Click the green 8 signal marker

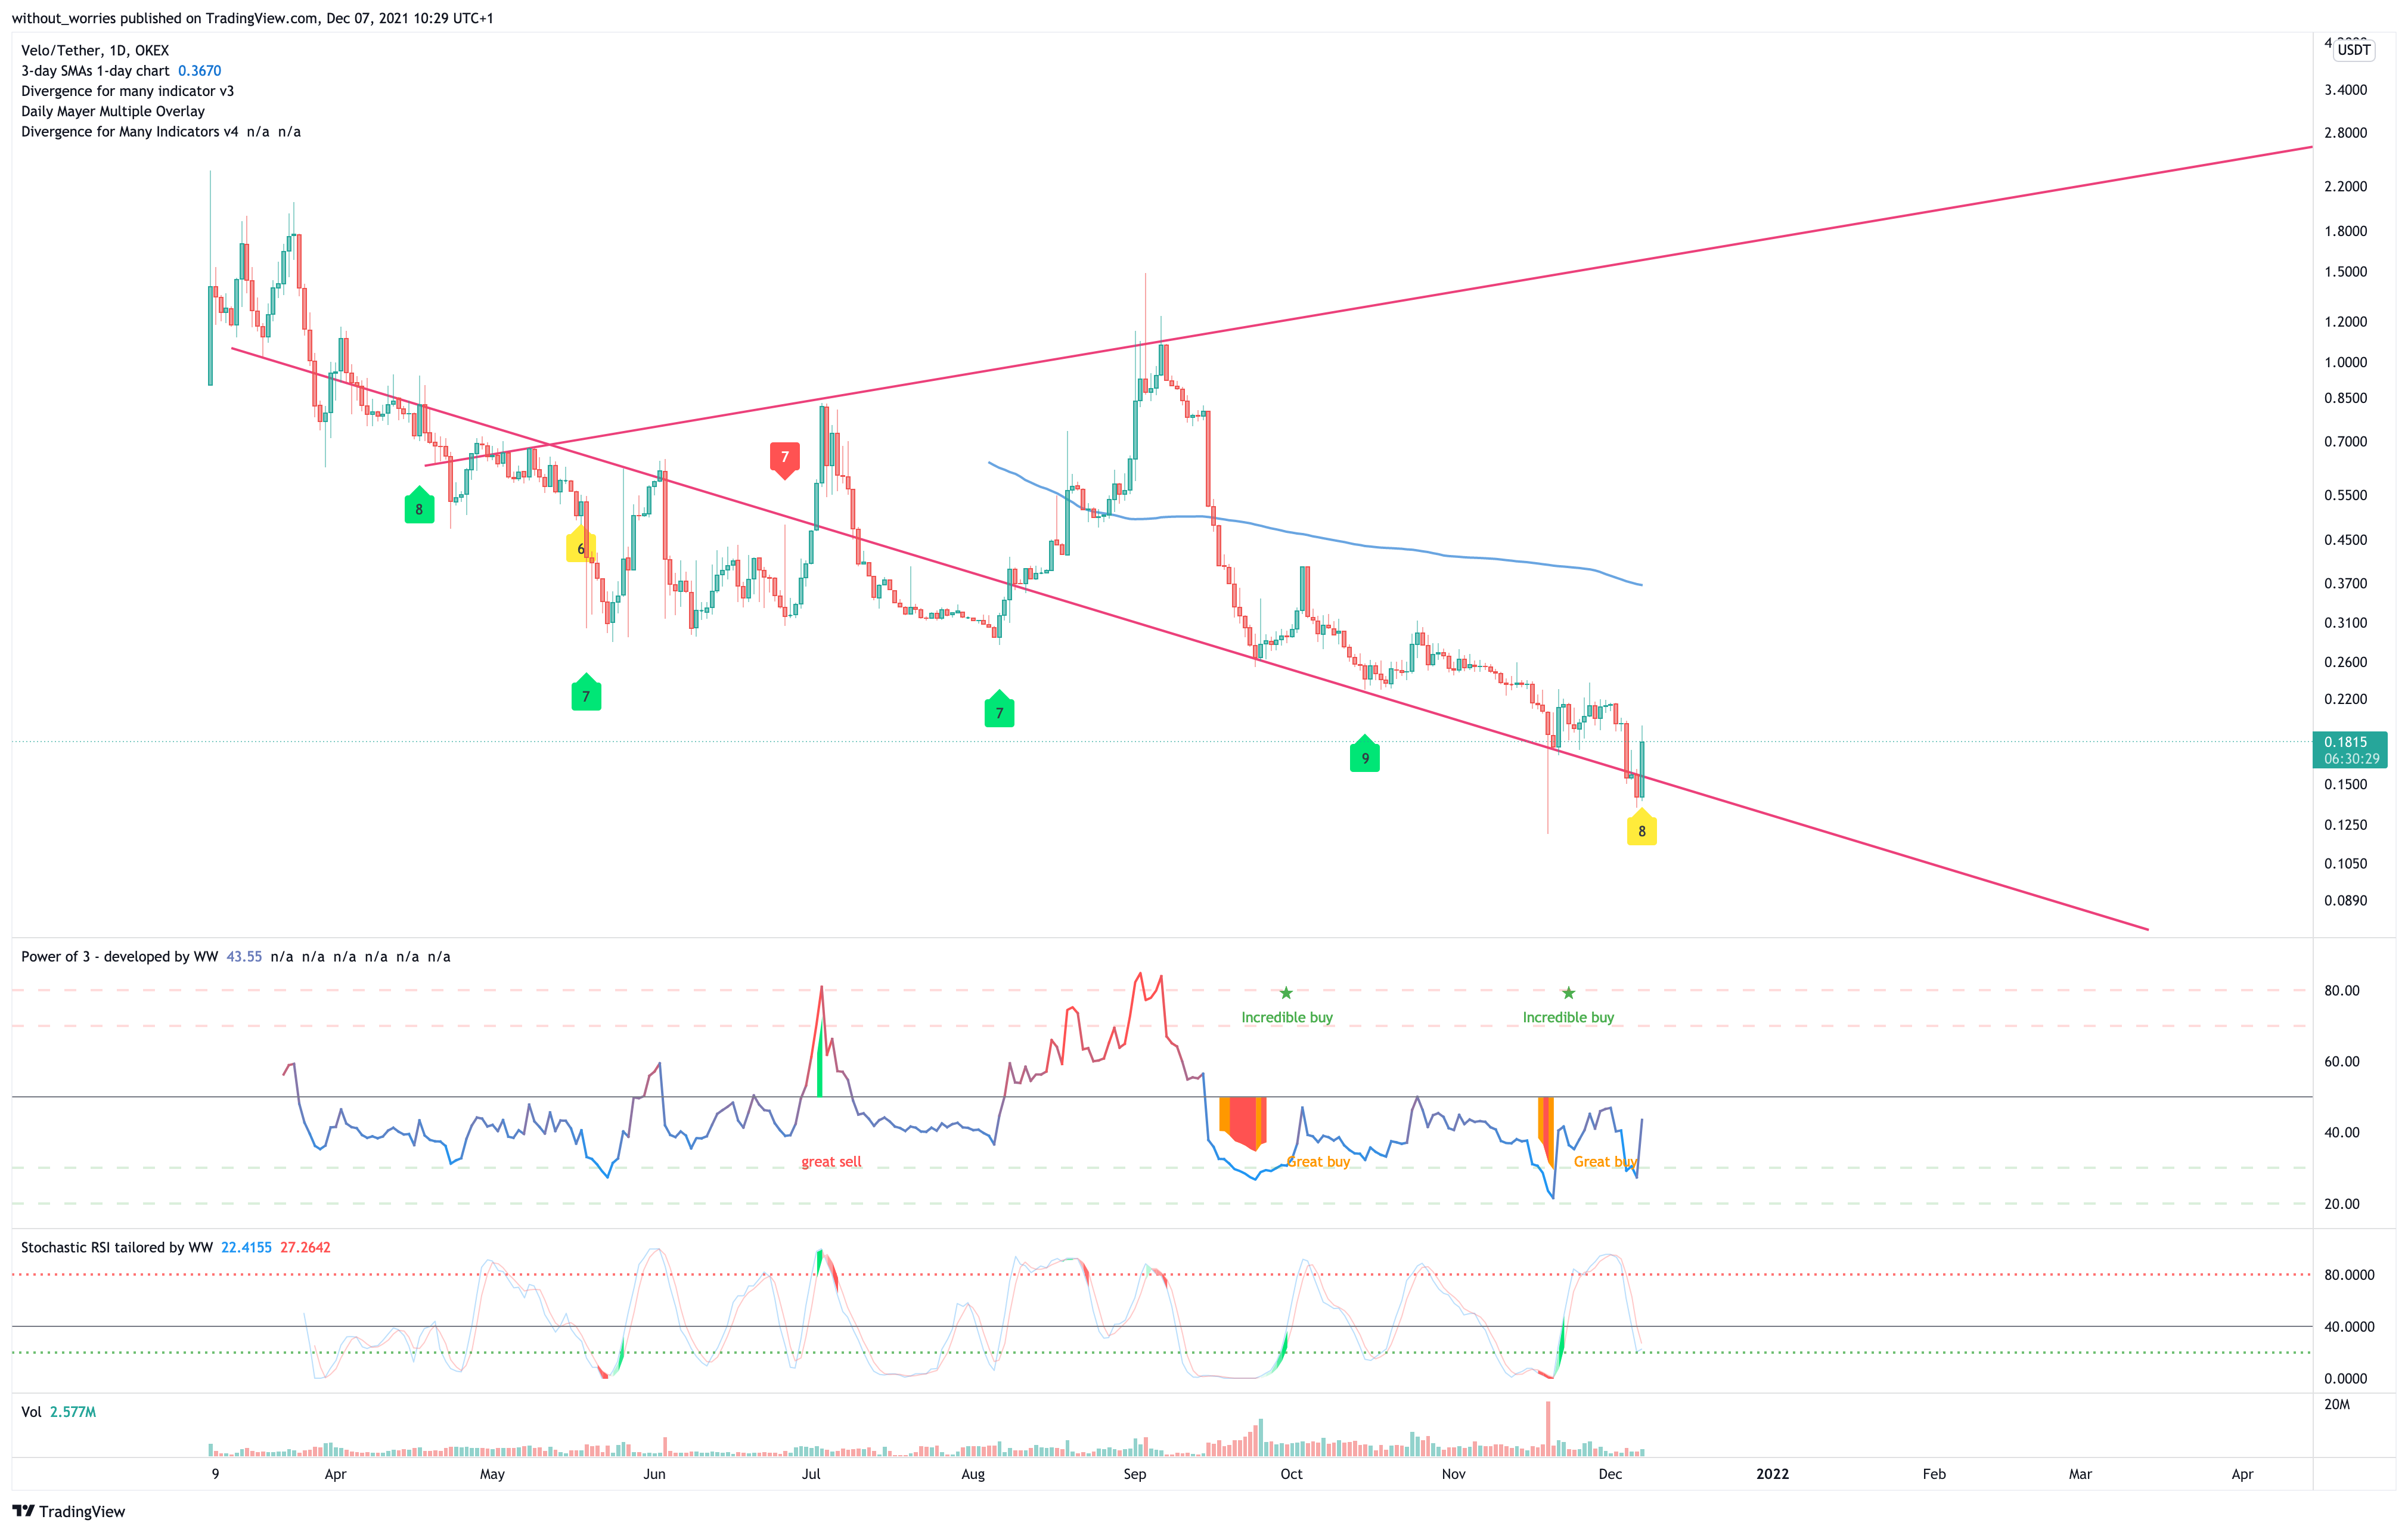click(419, 506)
